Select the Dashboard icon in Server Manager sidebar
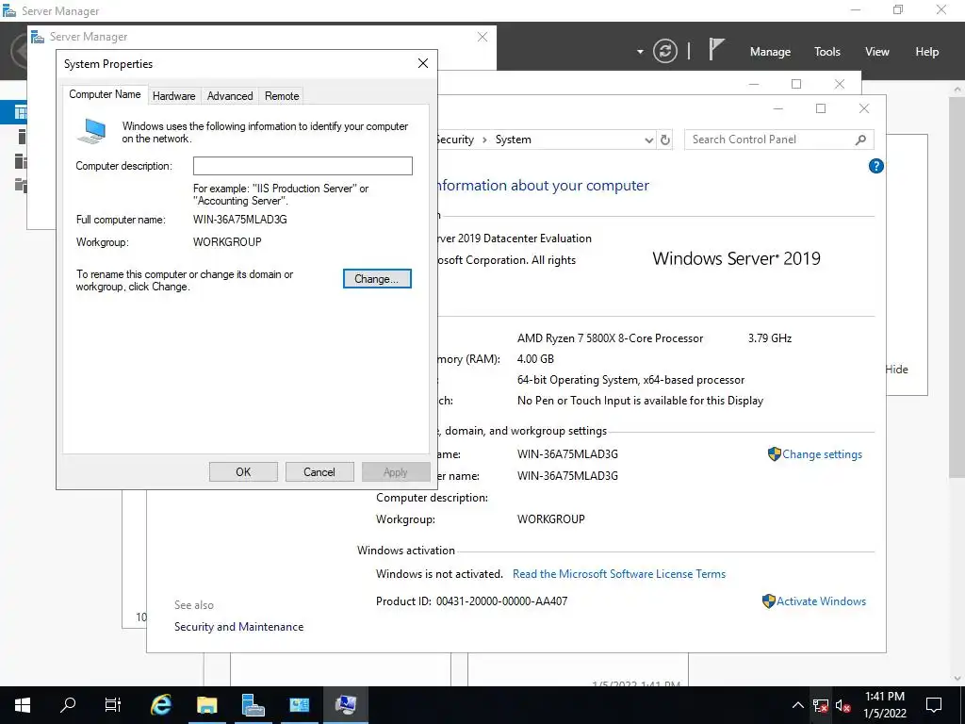This screenshot has height=724, width=965. (x=21, y=112)
